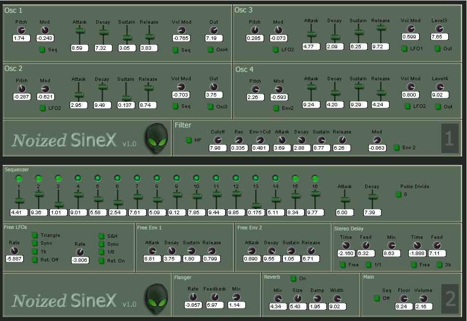Click Filter Cutoff value field 7.98

click(x=218, y=148)
